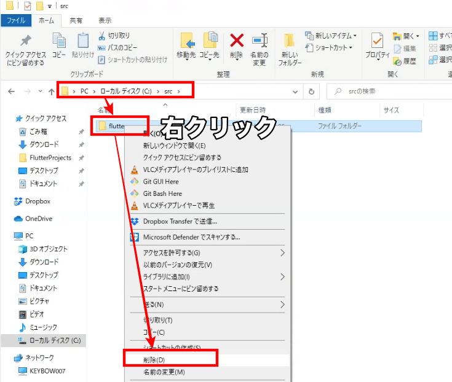
Task: Click the forward navigation arrow
Action: (x=28, y=92)
